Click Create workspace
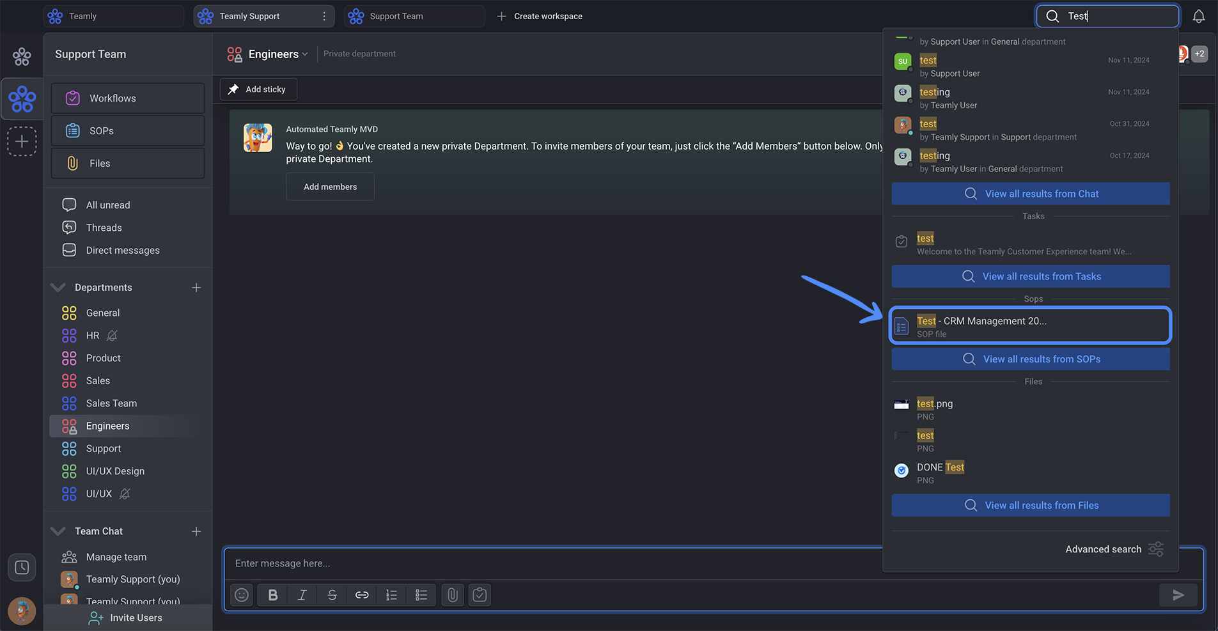Screen dimensions: 1218x631 540,17
